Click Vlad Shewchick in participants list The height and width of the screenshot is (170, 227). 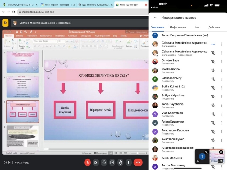(172, 113)
